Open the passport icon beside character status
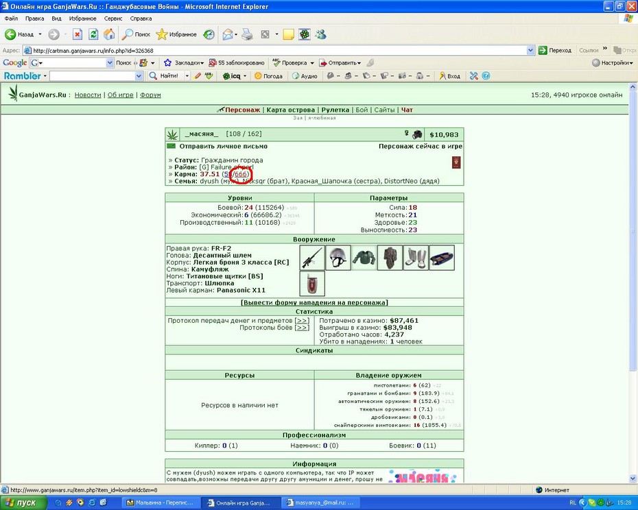Viewport: 638px width, 510px height. pyautogui.click(x=456, y=162)
